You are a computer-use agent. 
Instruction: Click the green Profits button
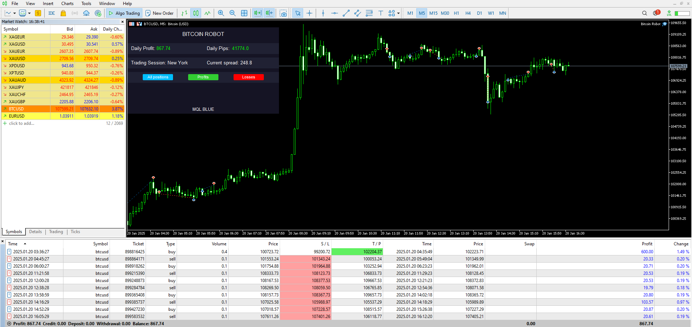203,77
